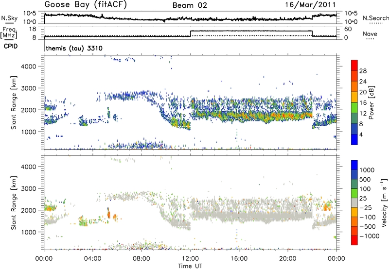Pick the bright blue bottom power colorbar swatch
This screenshot has width=389, height=269.
[354, 139]
